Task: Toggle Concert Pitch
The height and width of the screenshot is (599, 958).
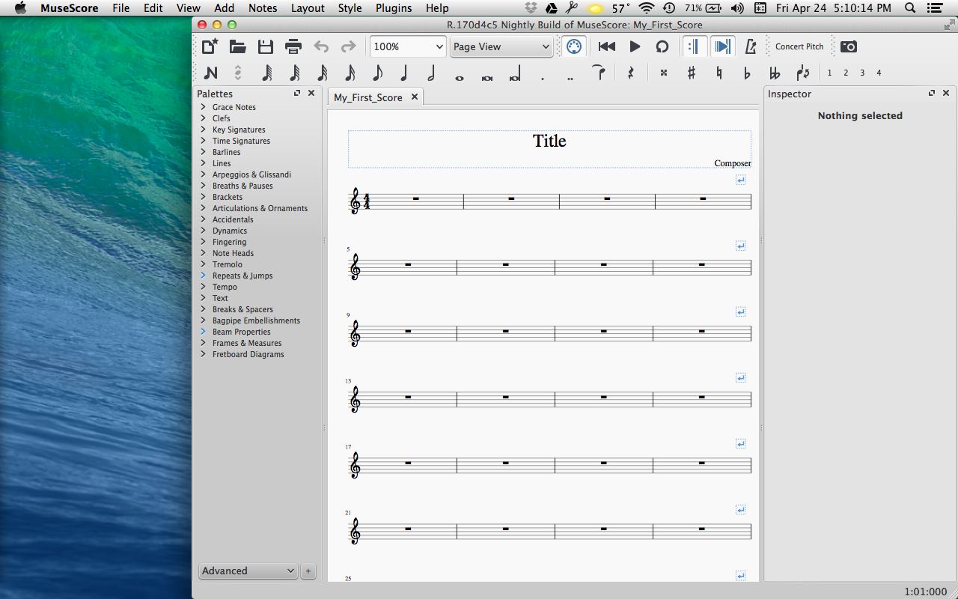Action: (x=799, y=46)
